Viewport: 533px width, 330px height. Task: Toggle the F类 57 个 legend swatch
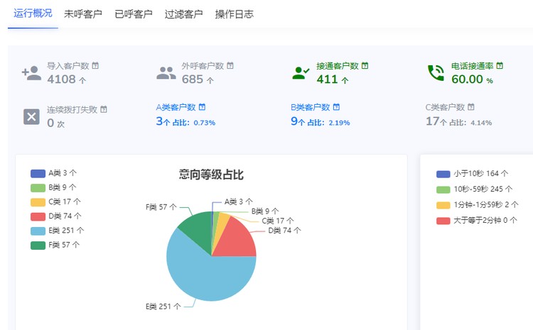pos(38,246)
